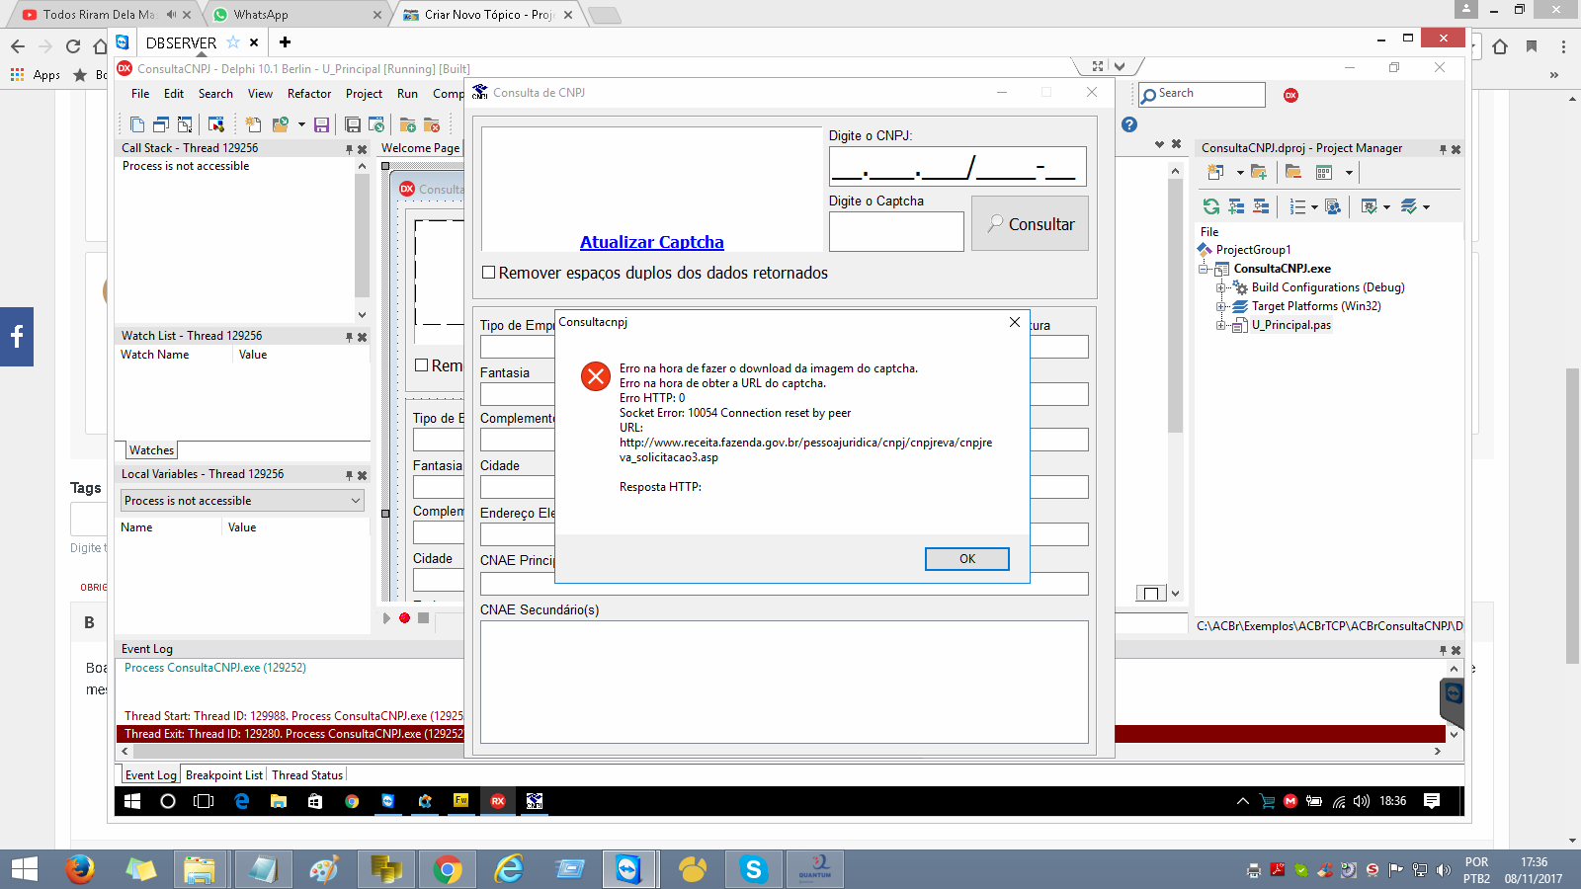Click the Save All toolbar icon
Image resolution: width=1581 pixels, height=889 pixels.
[353, 124]
